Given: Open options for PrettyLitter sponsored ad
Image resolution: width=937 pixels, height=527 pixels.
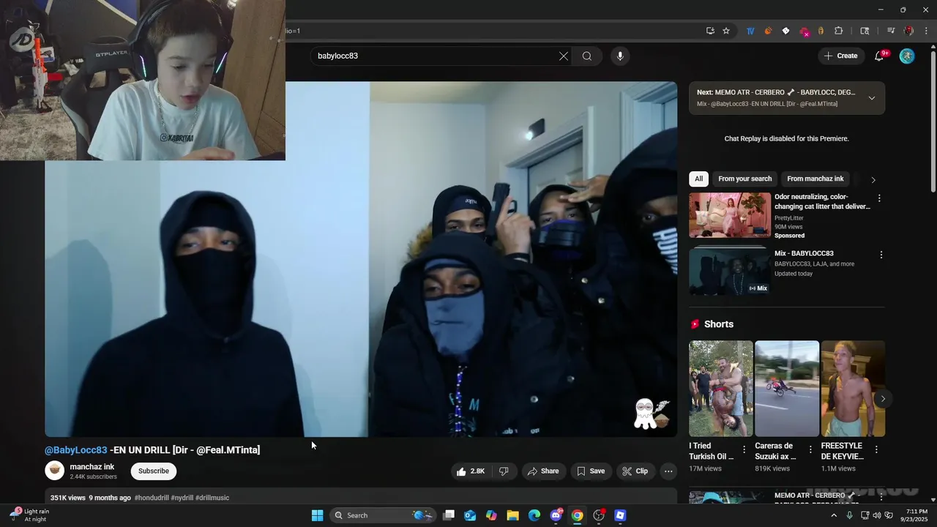Looking at the screenshot, I should click(x=879, y=198).
